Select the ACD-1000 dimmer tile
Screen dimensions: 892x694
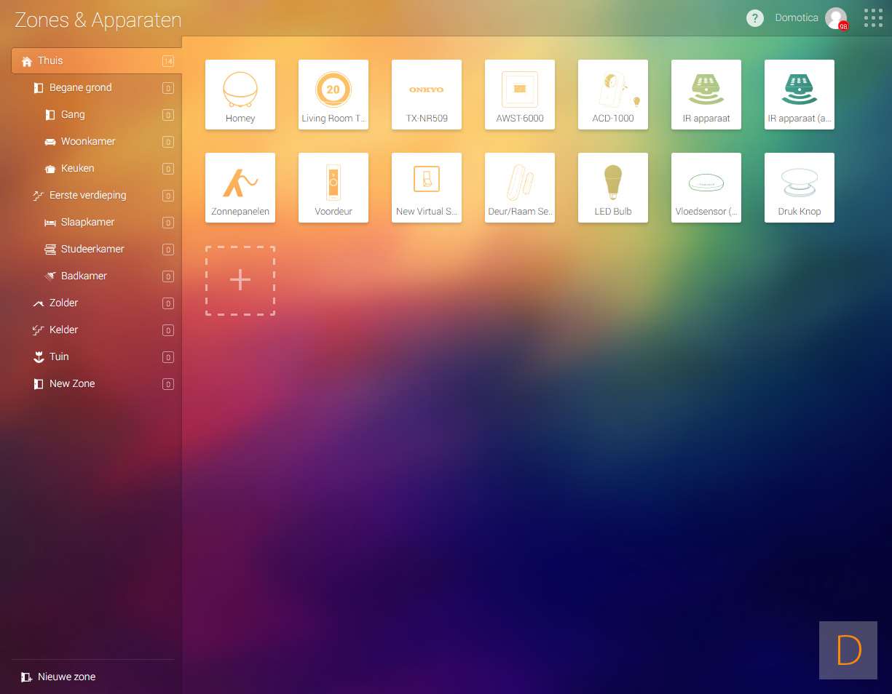click(613, 95)
